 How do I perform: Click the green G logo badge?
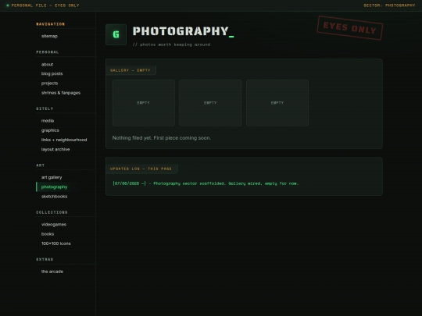[x=116, y=34]
